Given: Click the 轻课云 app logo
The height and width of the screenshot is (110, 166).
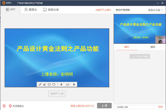Looking at the screenshot, I should point(7,3).
